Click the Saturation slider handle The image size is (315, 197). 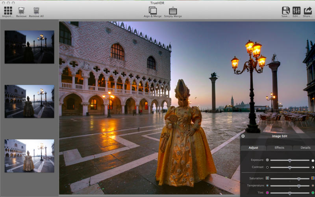299,178
